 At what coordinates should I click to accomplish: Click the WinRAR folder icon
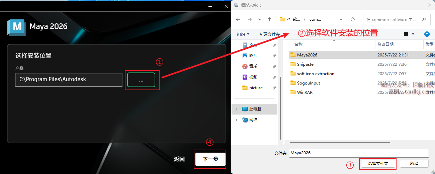293,92
